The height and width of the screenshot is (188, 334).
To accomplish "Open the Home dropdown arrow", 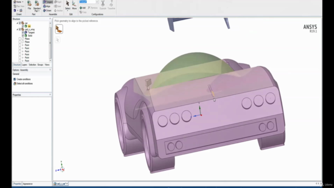I will [x=23, y=2].
